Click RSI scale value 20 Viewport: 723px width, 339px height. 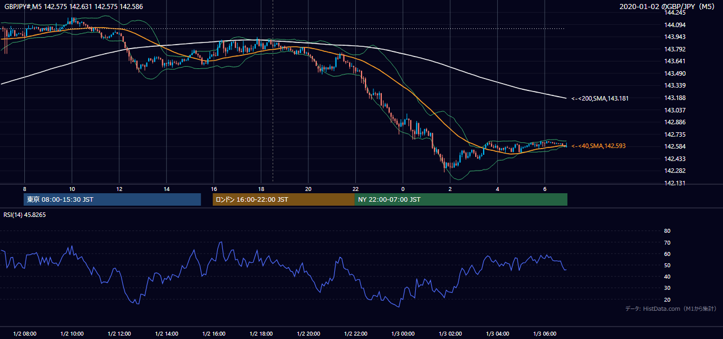coord(667,299)
